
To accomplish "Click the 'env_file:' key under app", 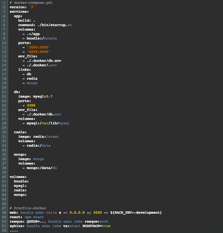I will coord(28,56).
